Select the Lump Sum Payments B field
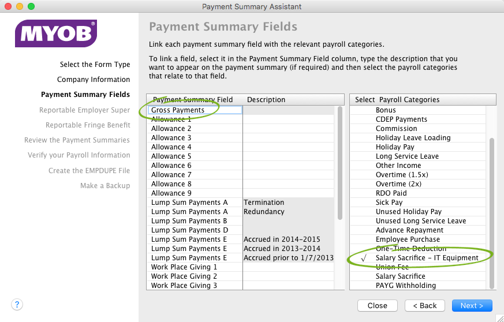 [x=195, y=221]
